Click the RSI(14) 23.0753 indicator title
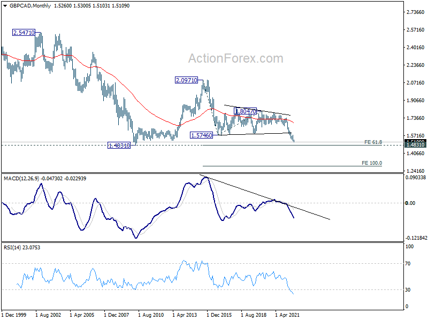428x321 pixels. pyautogui.click(x=22, y=248)
